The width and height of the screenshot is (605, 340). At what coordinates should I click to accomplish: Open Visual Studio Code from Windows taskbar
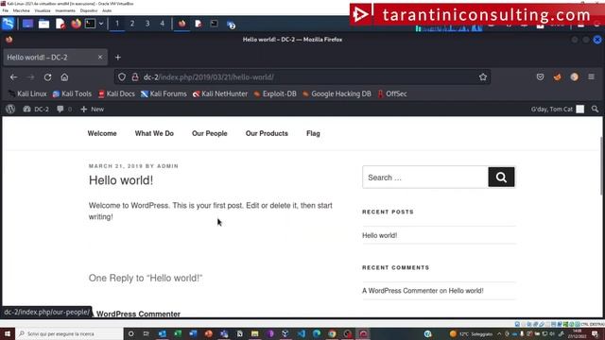click(301, 333)
